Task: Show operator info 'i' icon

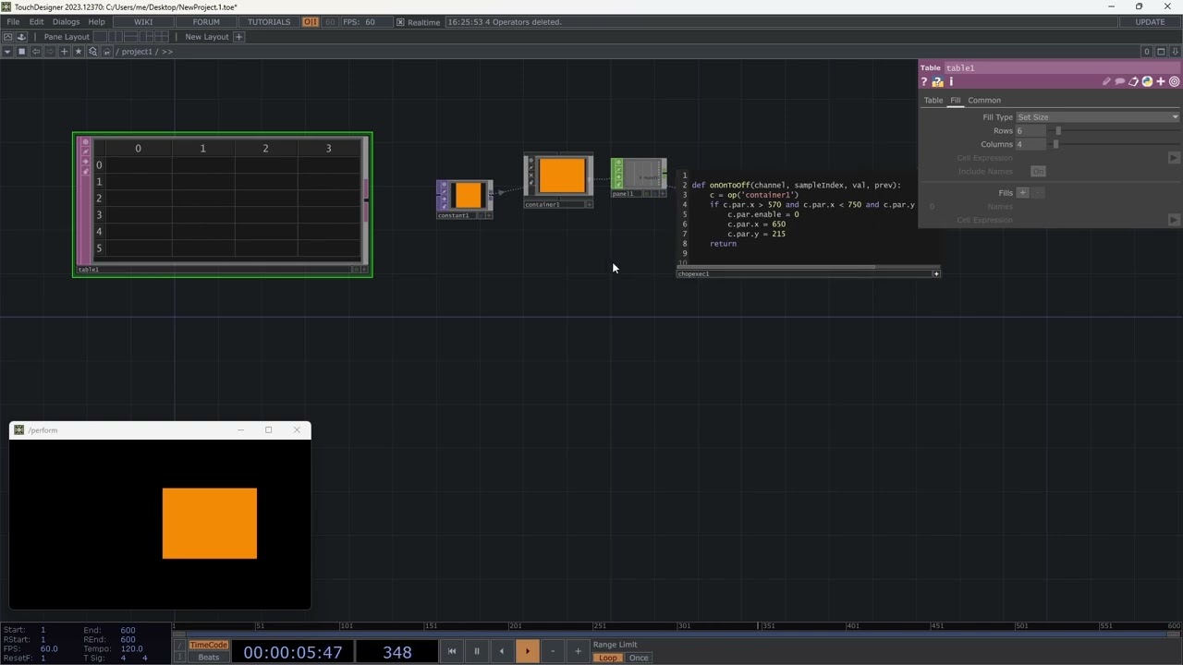Action: click(x=951, y=82)
